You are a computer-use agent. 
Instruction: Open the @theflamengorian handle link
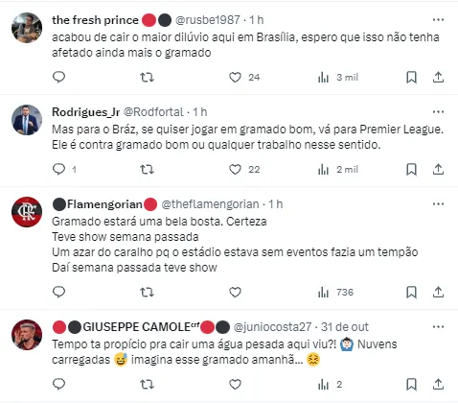tap(210, 204)
